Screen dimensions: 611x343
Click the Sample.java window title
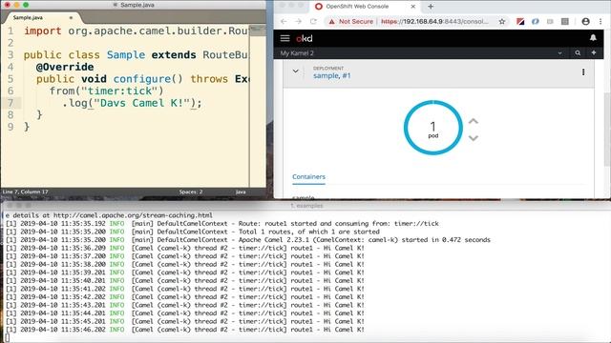137,5
